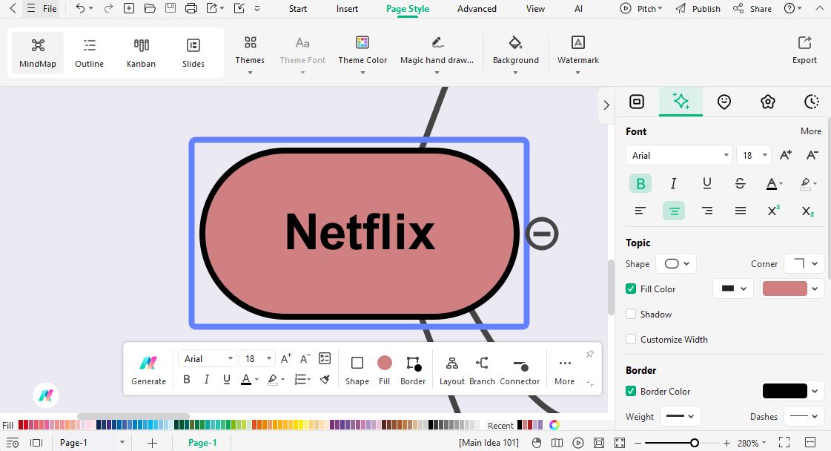Toggle center alignment in Font panel
Image resolution: width=831 pixels, height=451 pixels.
674,211
